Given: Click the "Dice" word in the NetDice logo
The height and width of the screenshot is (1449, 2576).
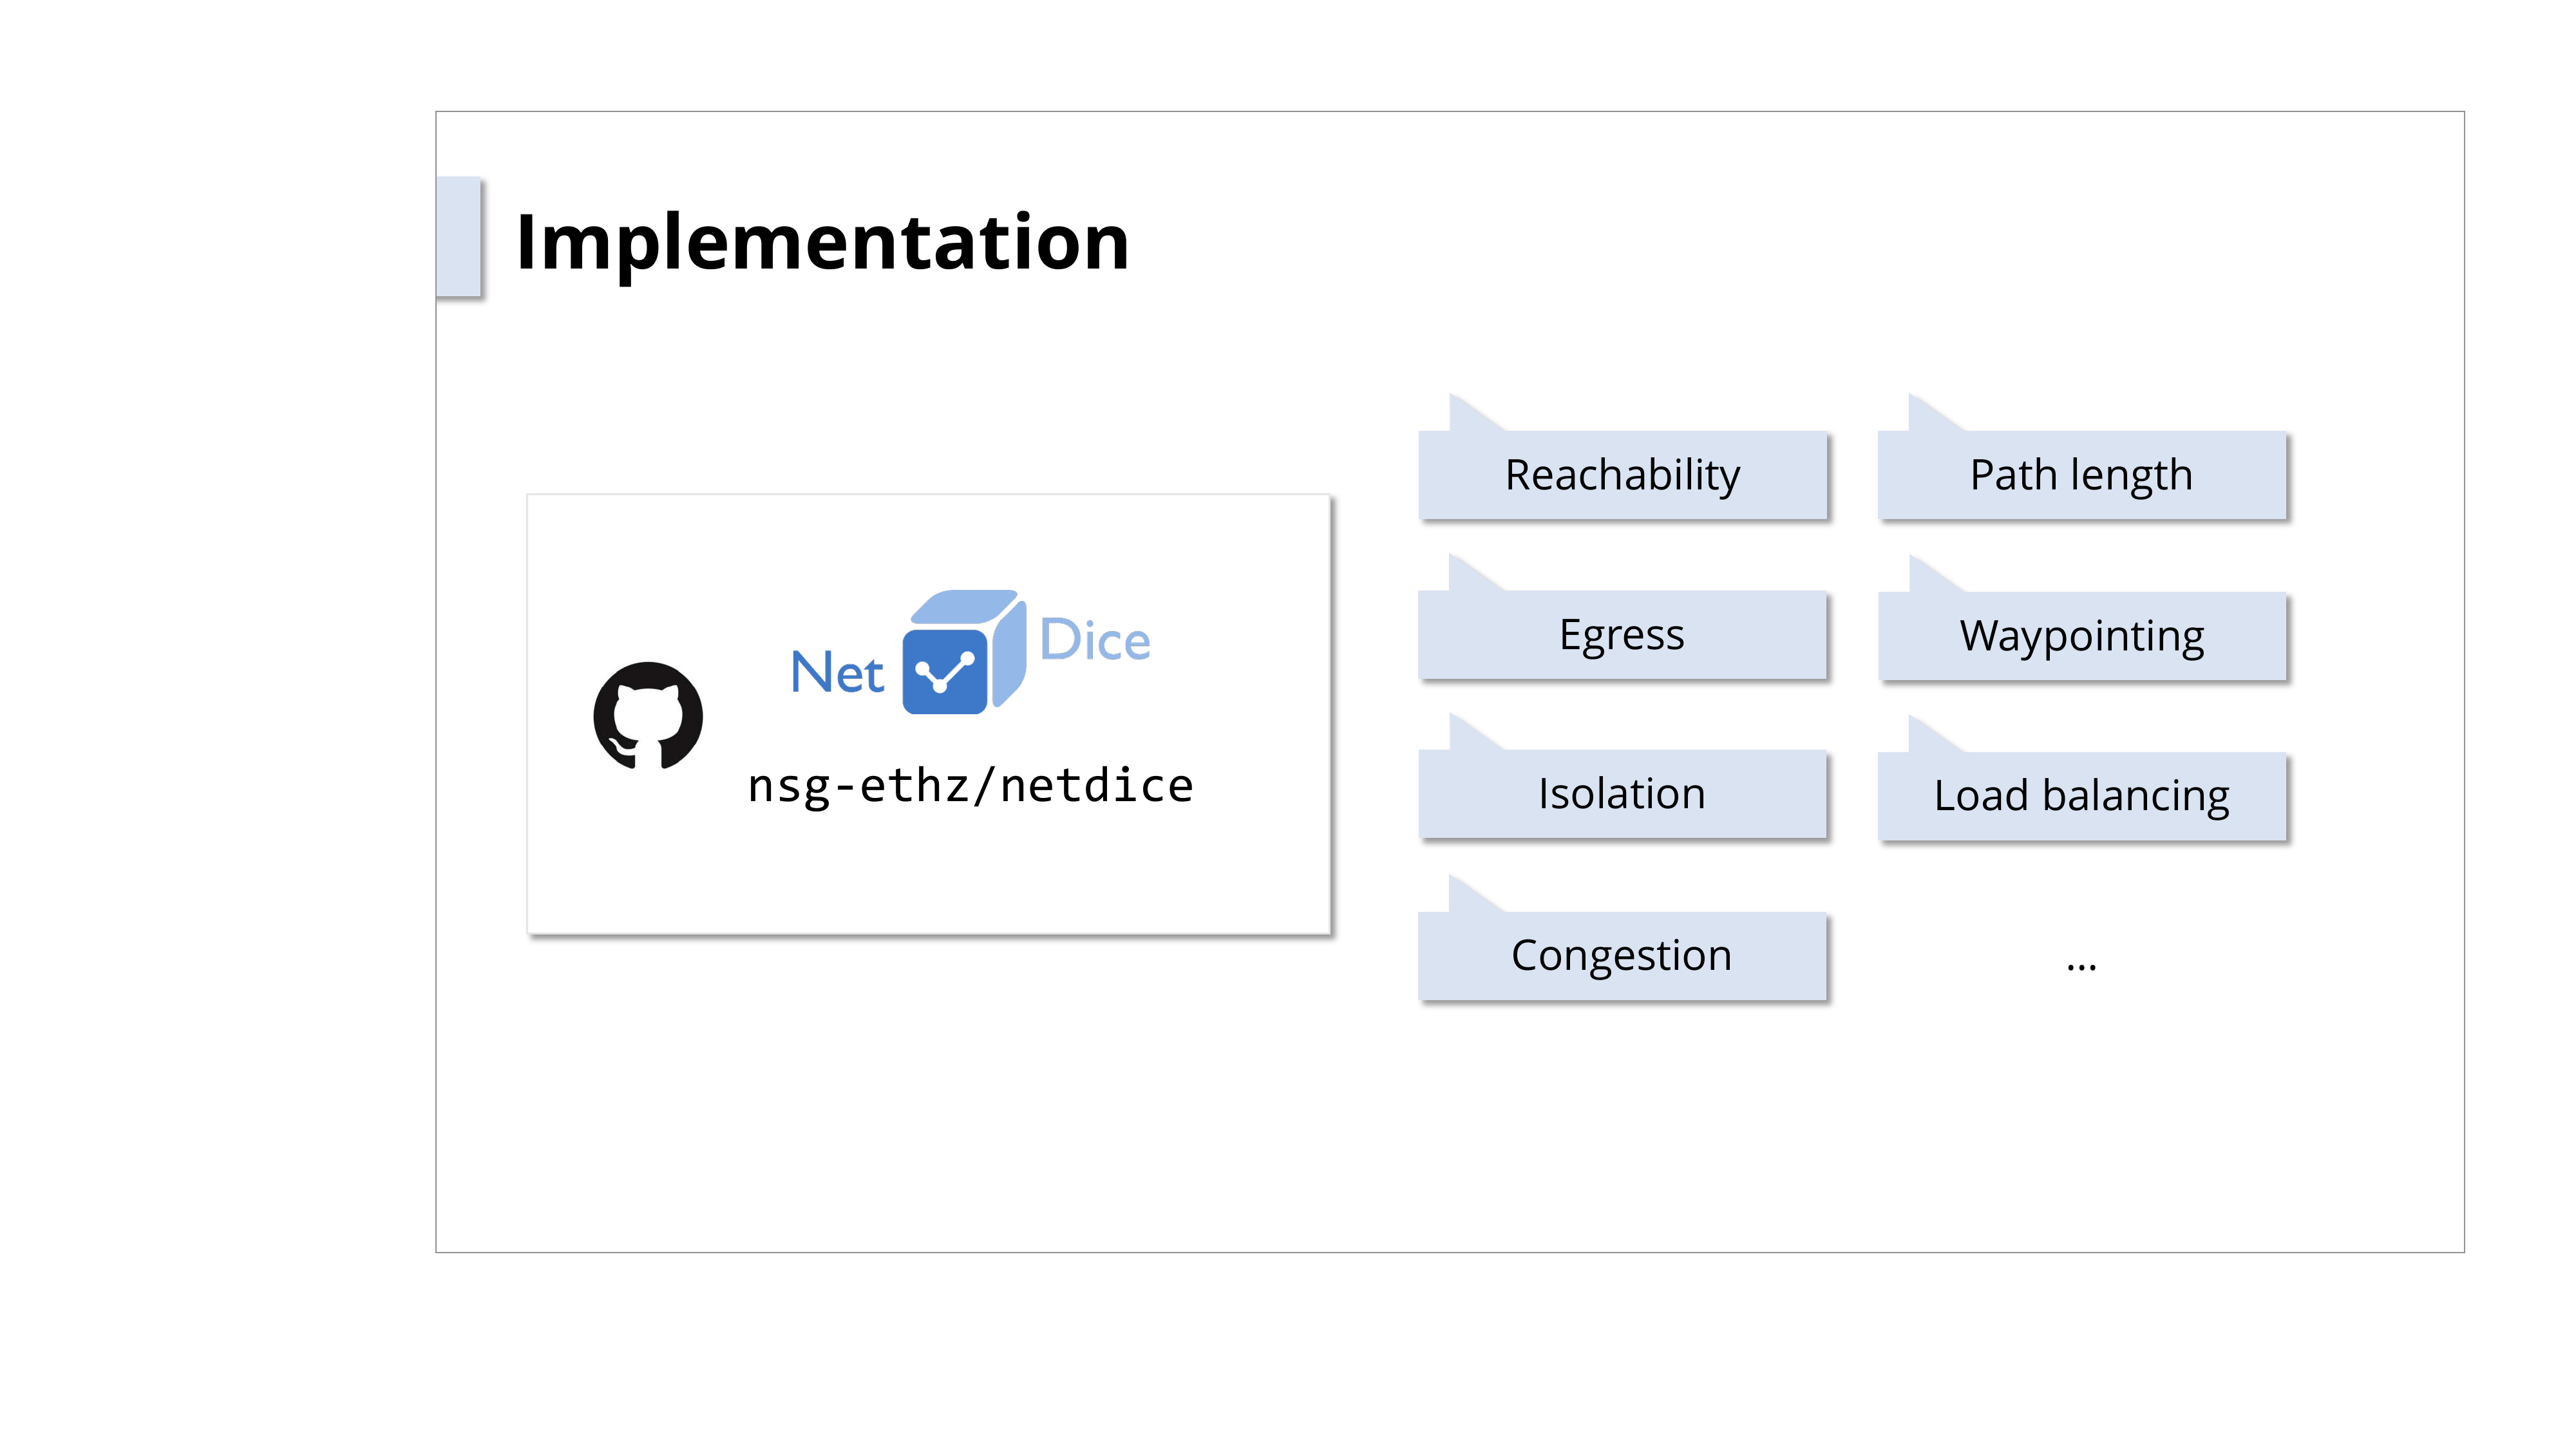Looking at the screenshot, I should tap(1095, 640).
